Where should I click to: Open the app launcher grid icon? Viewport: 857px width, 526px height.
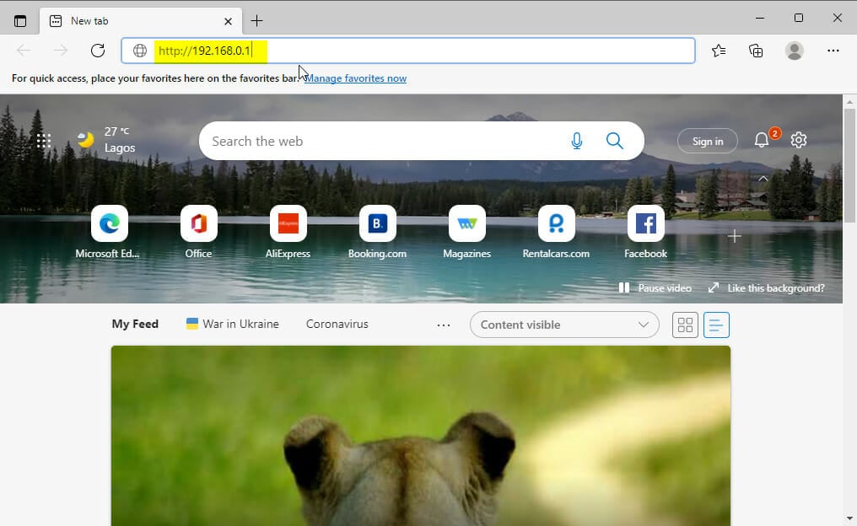click(x=44, y=141)
